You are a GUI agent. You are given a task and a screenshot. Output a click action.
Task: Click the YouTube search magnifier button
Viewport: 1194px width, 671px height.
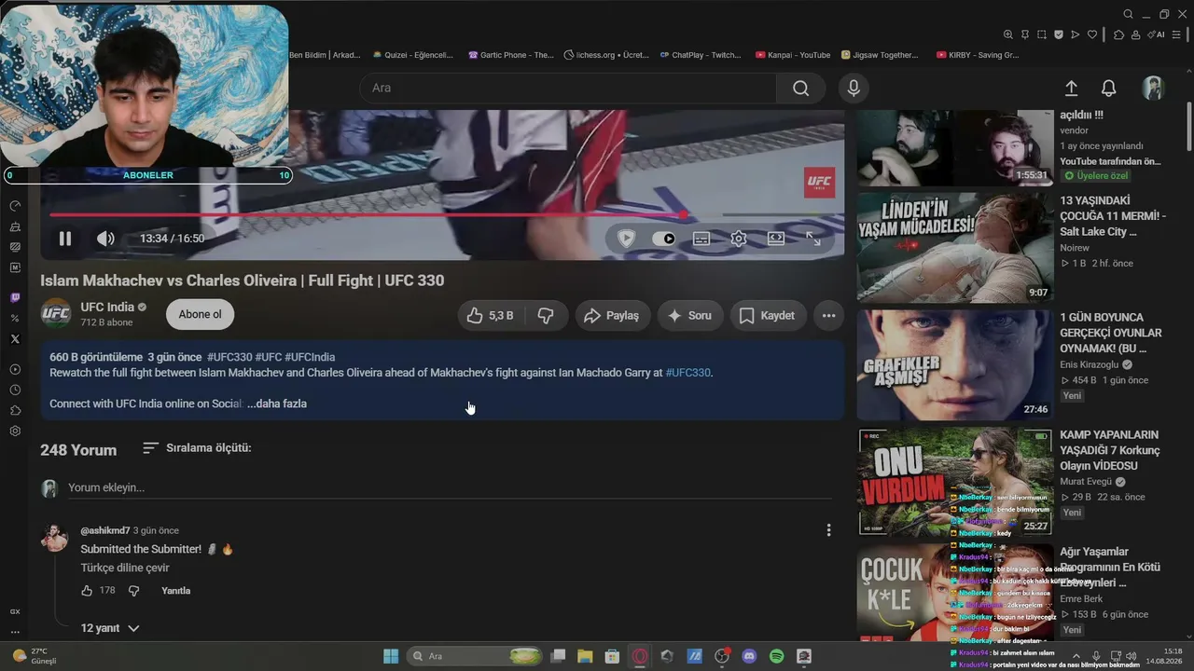coord(800,88)
